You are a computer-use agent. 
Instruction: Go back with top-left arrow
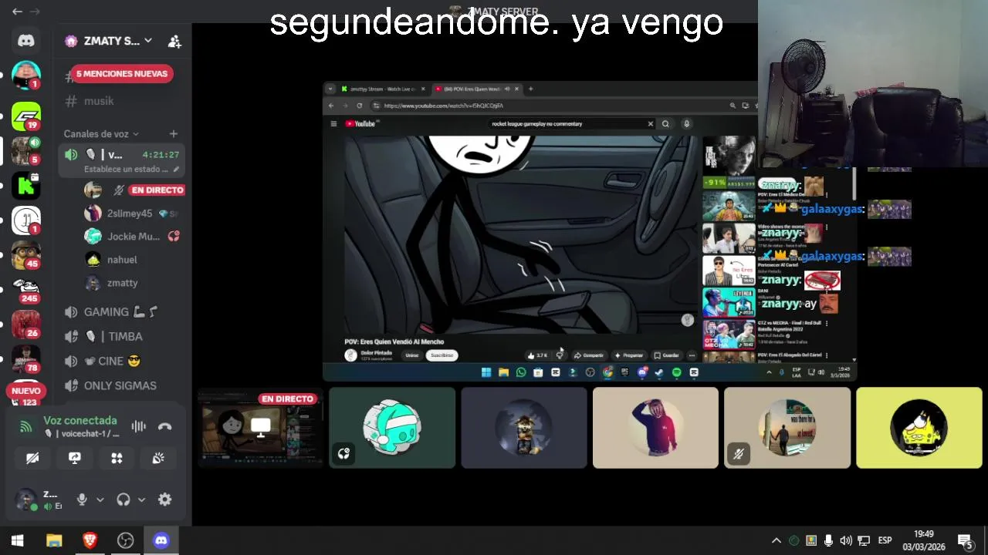pos(17,12)
